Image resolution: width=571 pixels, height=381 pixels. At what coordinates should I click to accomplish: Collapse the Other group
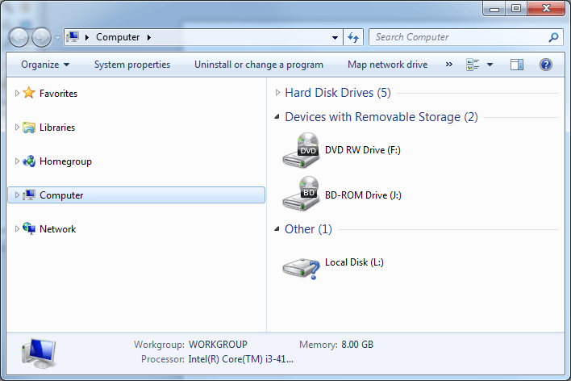click(278, 229)
